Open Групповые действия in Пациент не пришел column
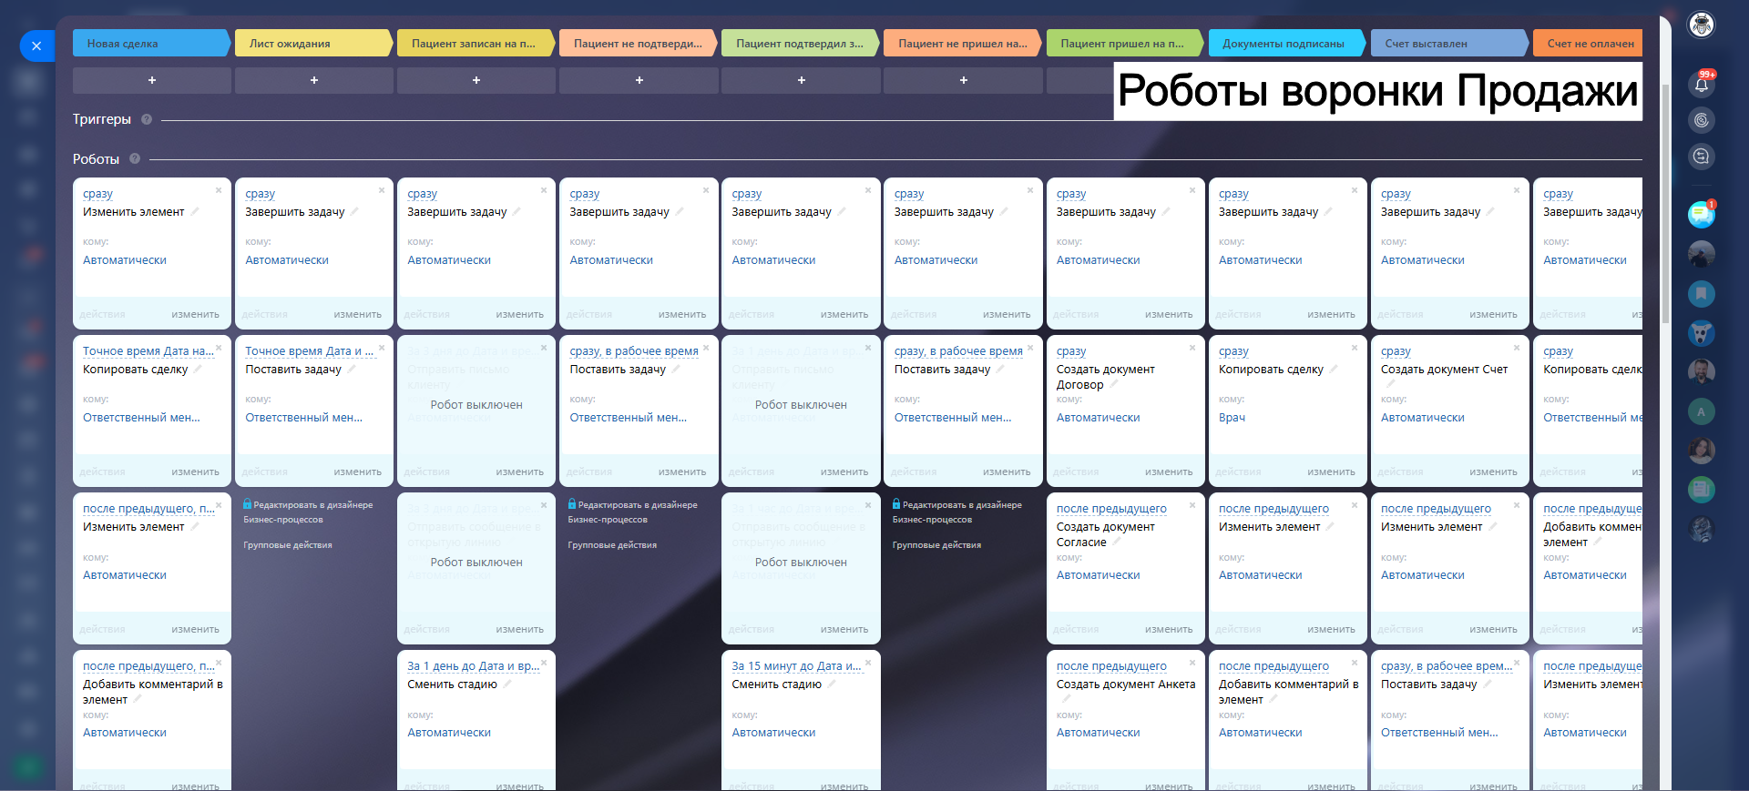Screen dimensions: 1749x791 [936, 545]
